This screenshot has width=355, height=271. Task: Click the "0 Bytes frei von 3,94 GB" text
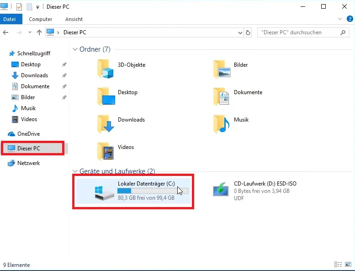pos(262,191)
